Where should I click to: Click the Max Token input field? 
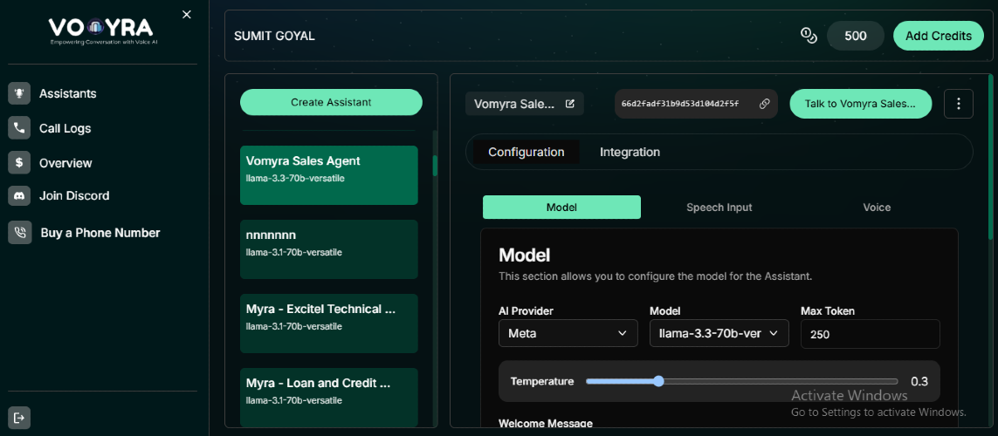(870, 334)
